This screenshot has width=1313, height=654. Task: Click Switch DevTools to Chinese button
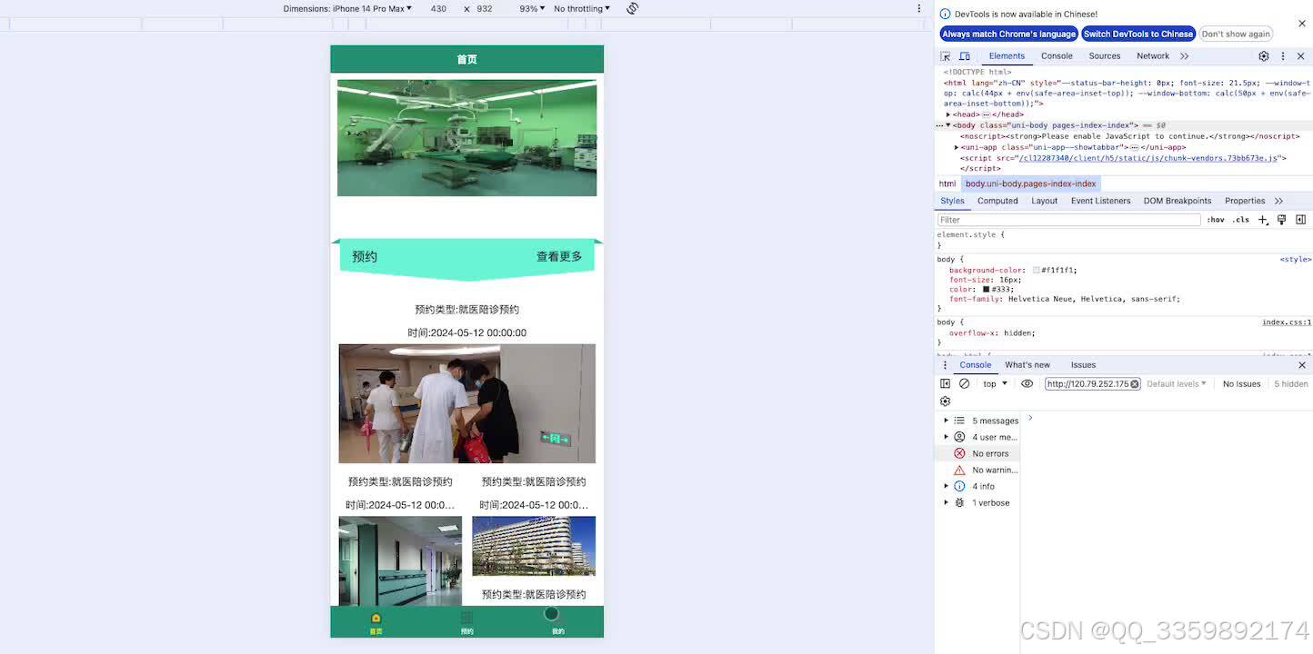(1138, 34)
